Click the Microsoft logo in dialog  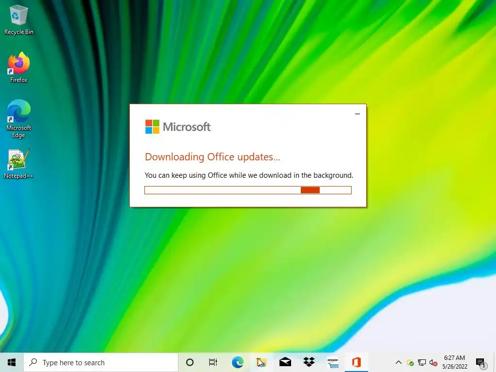coord(178,127)
